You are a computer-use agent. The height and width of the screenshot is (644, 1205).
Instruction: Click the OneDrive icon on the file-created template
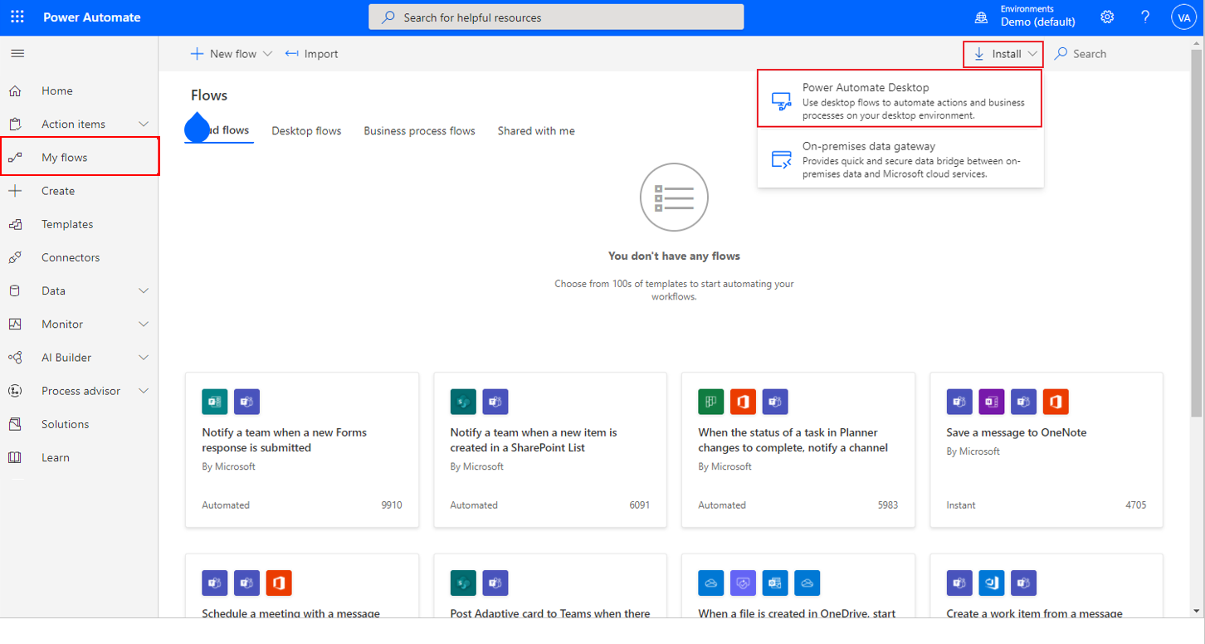pos(710,583)
